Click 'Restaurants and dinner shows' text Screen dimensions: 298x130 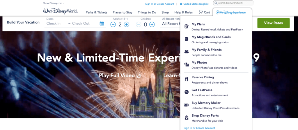tap(210, 82)
